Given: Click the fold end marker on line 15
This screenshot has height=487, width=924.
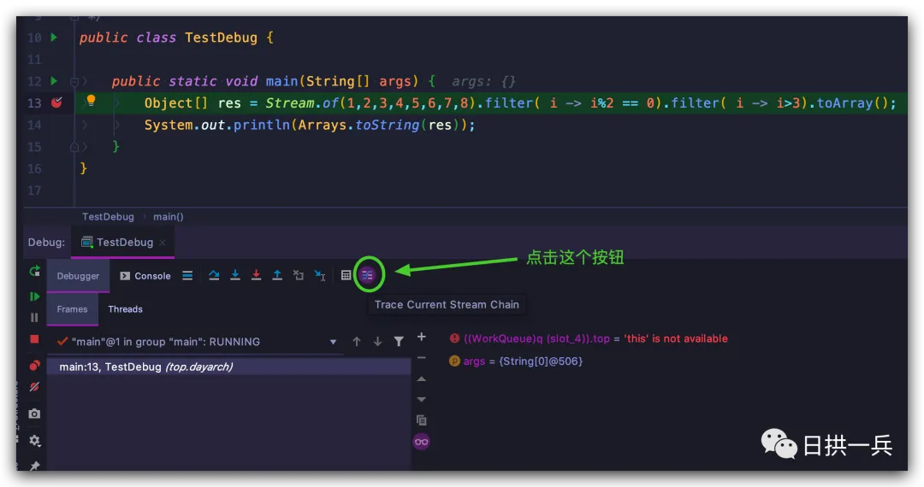Looking at the screenshot, I should [74, 146].
